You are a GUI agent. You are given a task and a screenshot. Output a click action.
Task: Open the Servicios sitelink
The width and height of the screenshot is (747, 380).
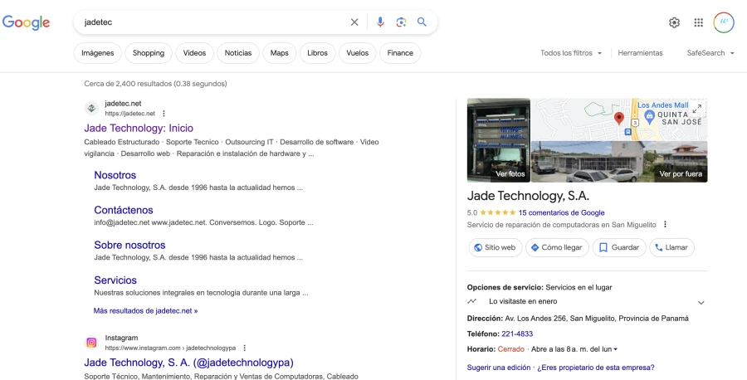115,280
